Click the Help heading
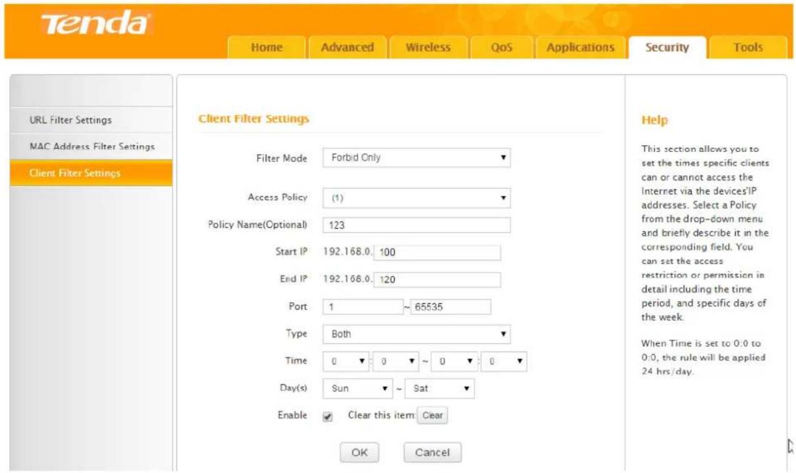 pyautogui.click(x=655, y=120)
